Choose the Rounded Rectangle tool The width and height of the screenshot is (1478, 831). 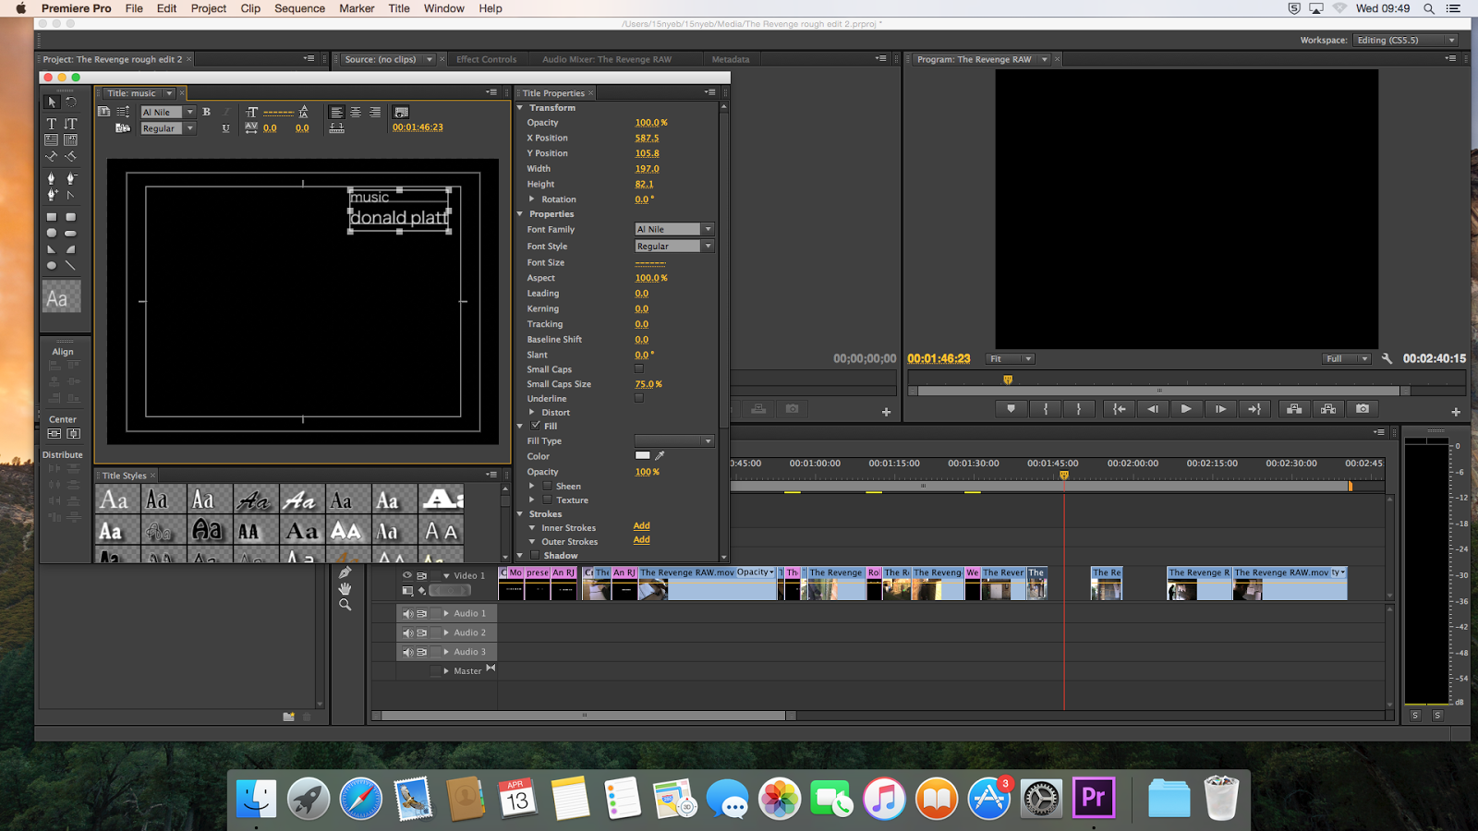71,217
